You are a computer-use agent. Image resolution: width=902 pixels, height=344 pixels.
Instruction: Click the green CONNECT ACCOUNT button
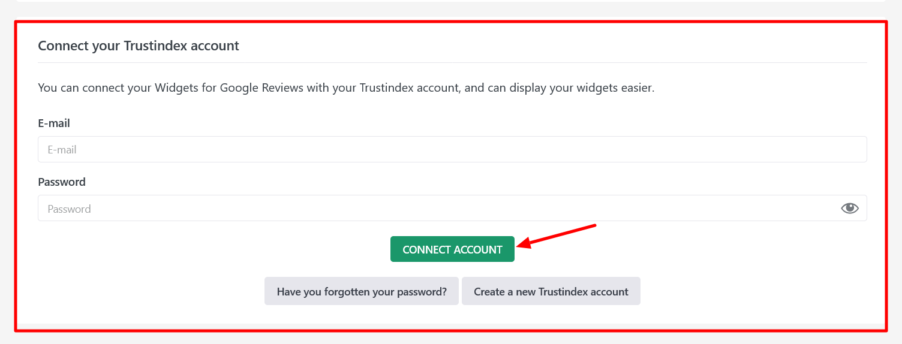pyautogui.click(x=452, y=249)
